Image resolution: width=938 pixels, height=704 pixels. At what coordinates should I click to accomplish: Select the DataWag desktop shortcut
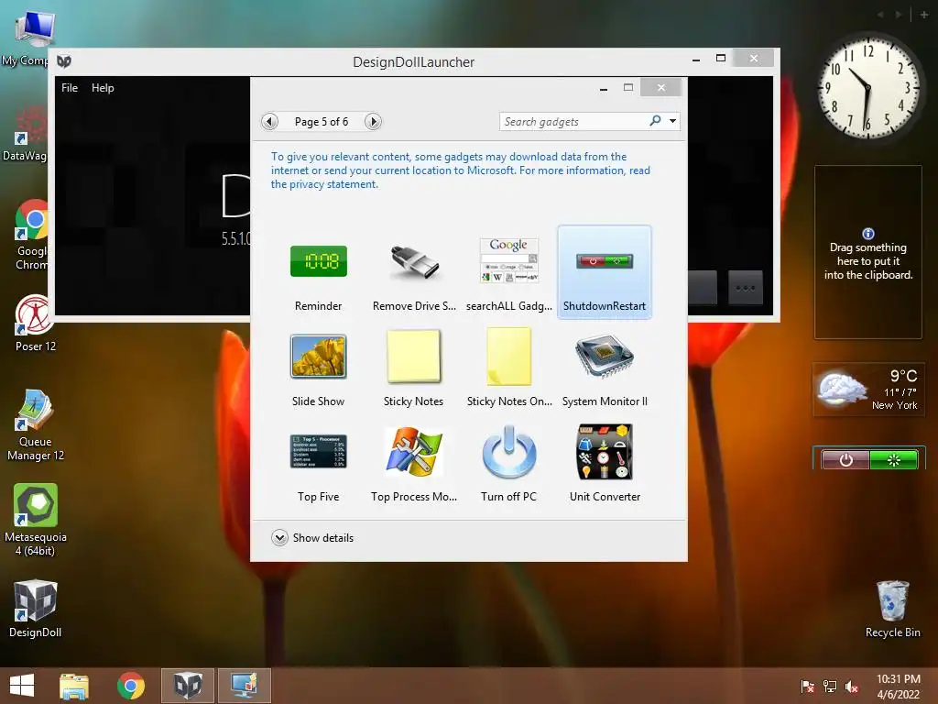pyautogui.click(x=25, y=133)
